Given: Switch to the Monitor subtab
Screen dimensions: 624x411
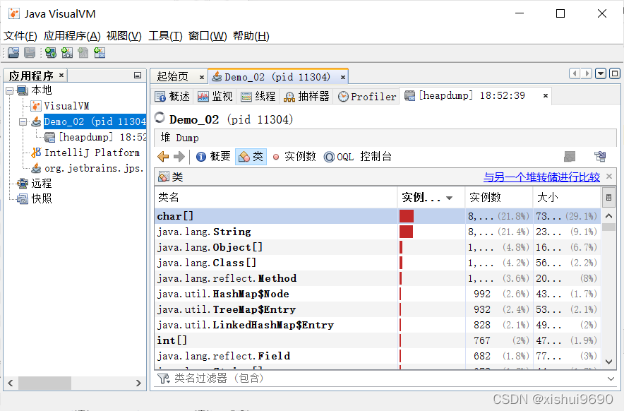Looking at the screenshot, I should pyautogui.click(x=215, y=96).
